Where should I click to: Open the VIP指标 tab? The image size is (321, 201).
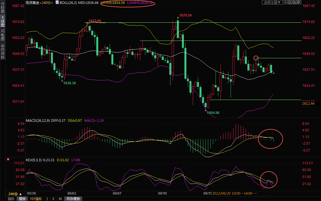tap(36, 199)
